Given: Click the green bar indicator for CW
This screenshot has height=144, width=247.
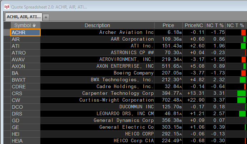Looking at the screenshot, I should pyautogui.click(x=241, y=100).
